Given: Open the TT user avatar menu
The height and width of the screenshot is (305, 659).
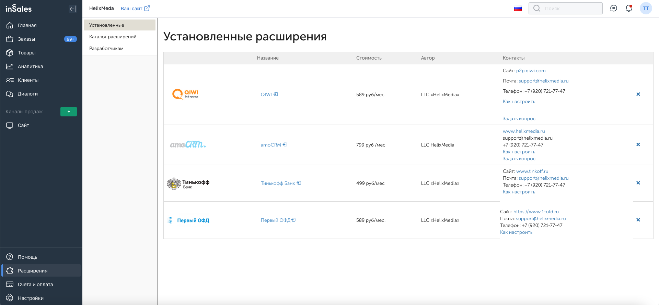Looking at the screenshot, I should pyautogui.click(x=646, y=9).
